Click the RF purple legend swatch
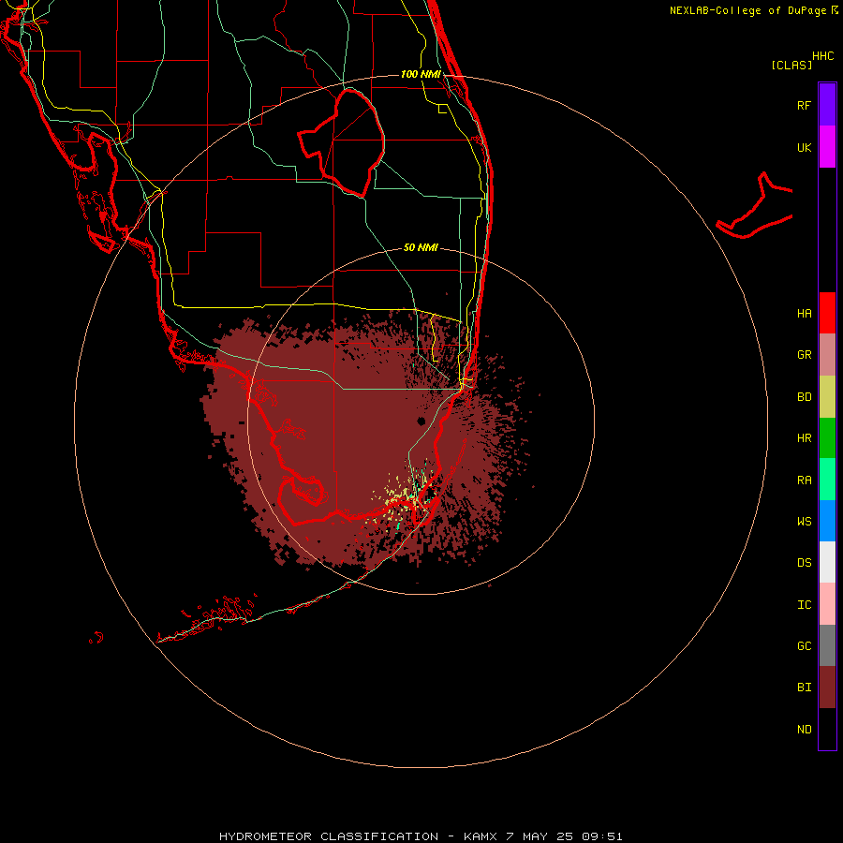Screen dimensions: 843x843 [x=827, y=105]
